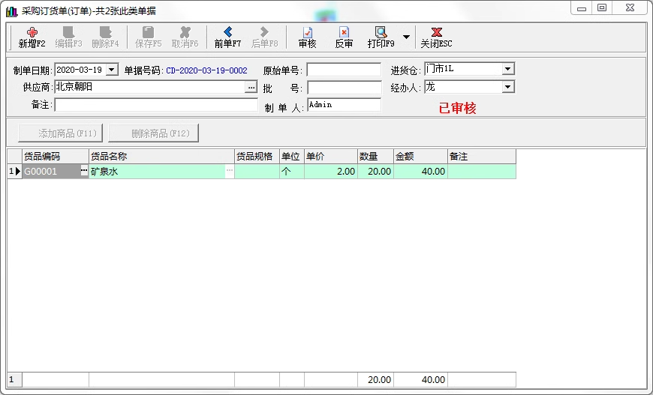Click the quantity cell 20.00 in row 1
The height and width of the screenshot is (395, 653).
375,172
